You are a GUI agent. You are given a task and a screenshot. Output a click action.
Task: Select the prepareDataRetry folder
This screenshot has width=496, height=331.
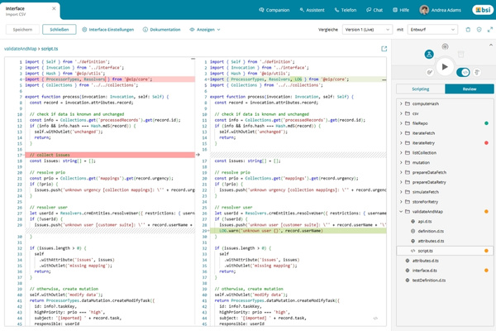click(x=445, y=182)
